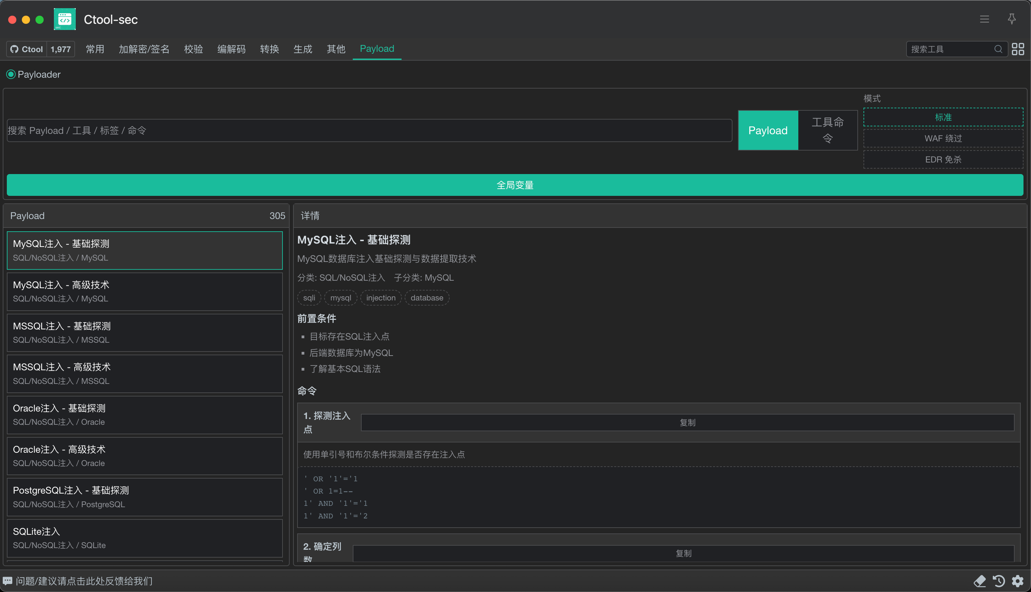Switch to the 工具命令 segment

click(827, 130)
